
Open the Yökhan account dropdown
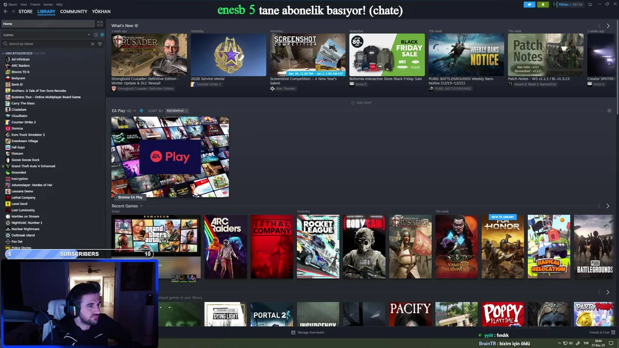click(571, 4)
